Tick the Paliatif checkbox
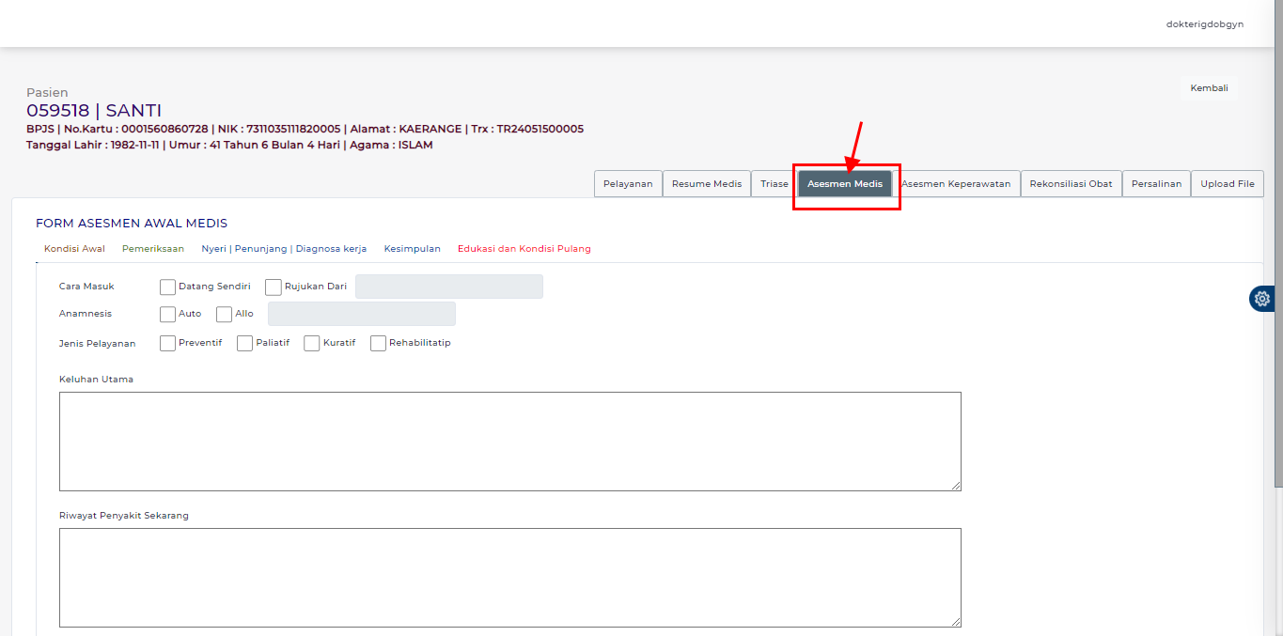 (x=244, y=343)
